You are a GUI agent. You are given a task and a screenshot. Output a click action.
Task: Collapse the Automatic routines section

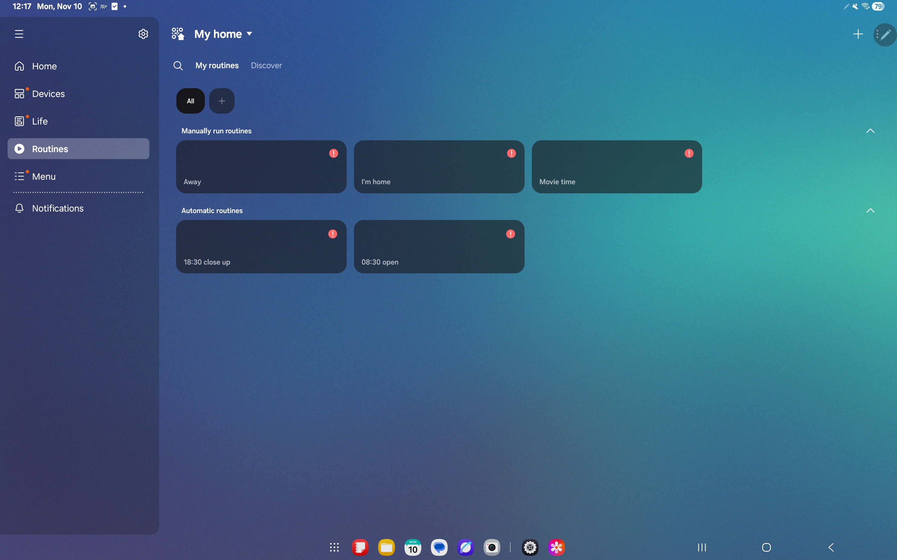click(870, 210)
